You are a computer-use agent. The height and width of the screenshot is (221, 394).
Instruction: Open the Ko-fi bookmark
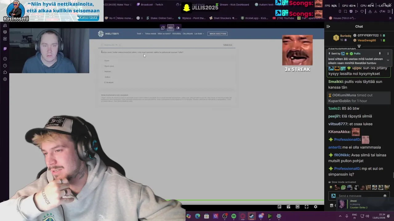coord(119,18)
